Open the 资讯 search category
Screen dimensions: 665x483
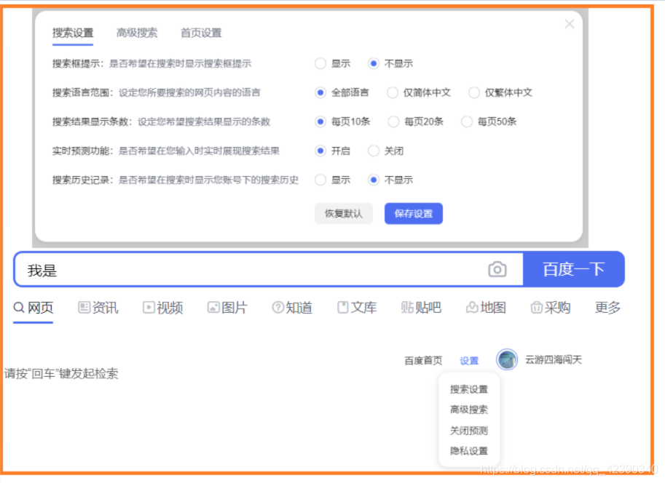coord(105,307)
